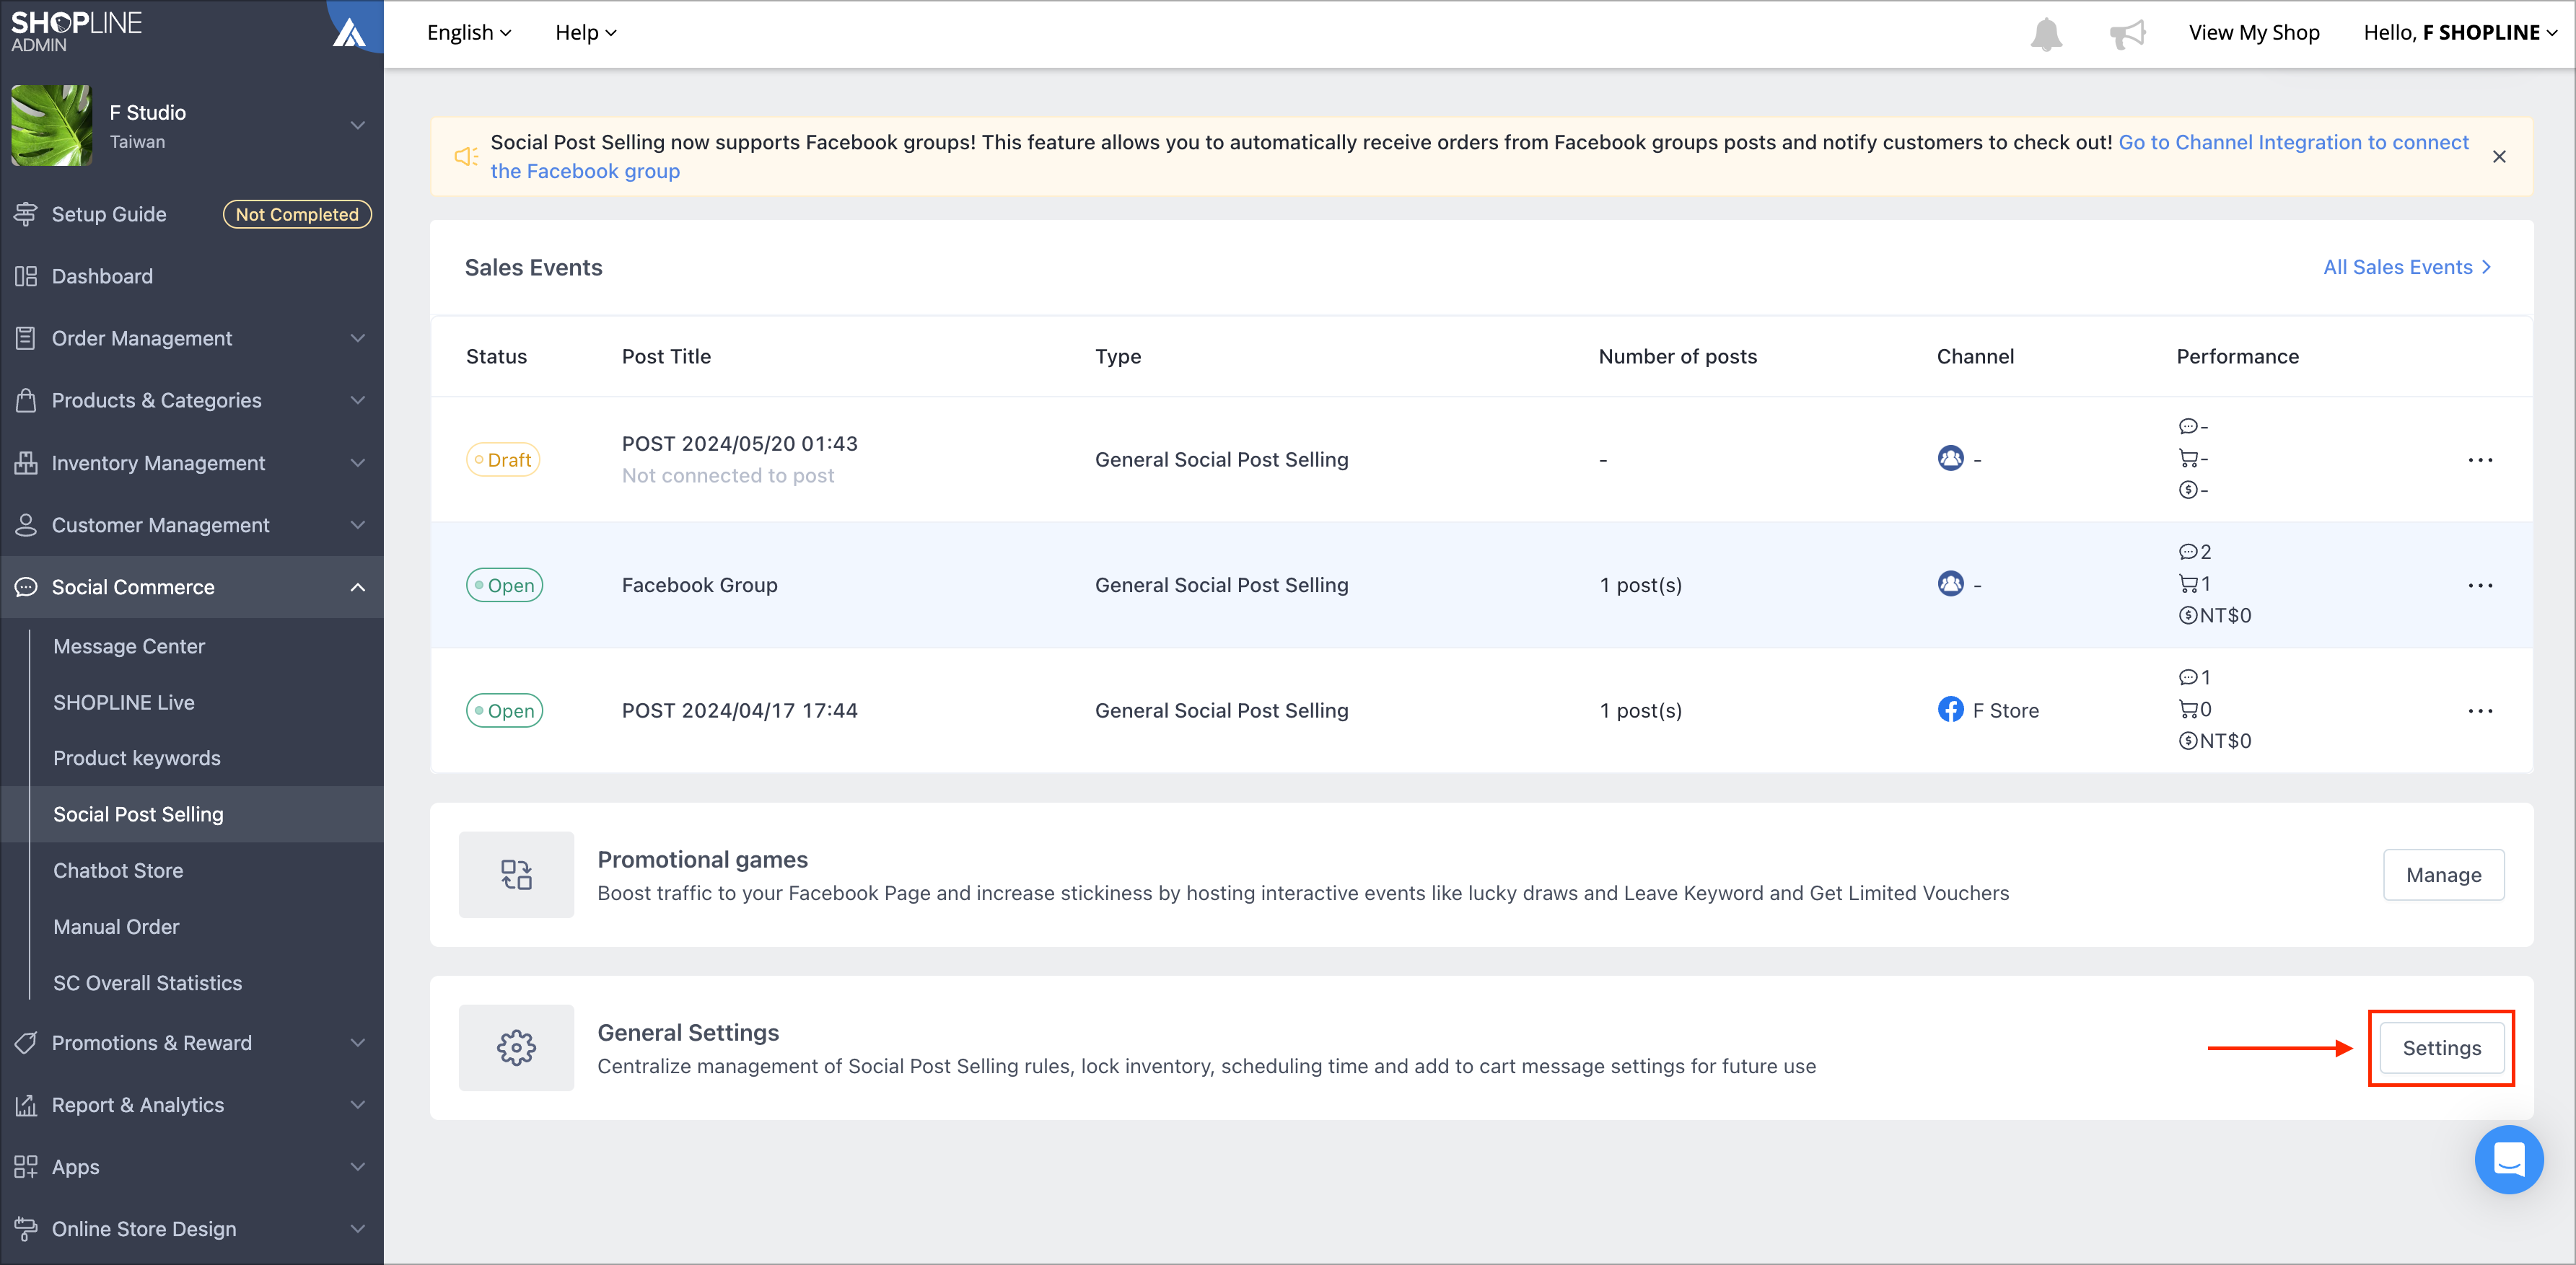Image resolution: width=2576 pixels, height=1265 pixels.
Task: Click the Setup Guide signpost icon
Action: 26,213
